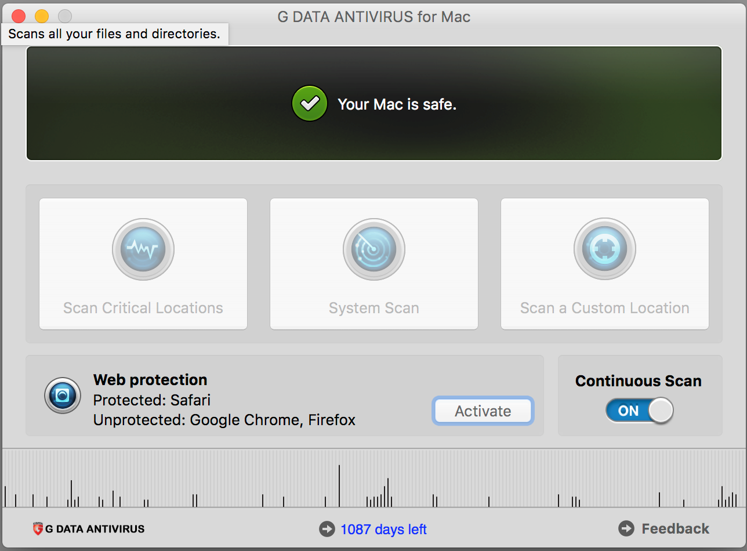Start Scan Critical Locations

143,264
